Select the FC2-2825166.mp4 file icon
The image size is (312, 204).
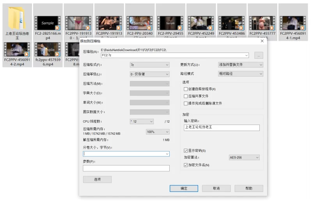click(48, 23)
